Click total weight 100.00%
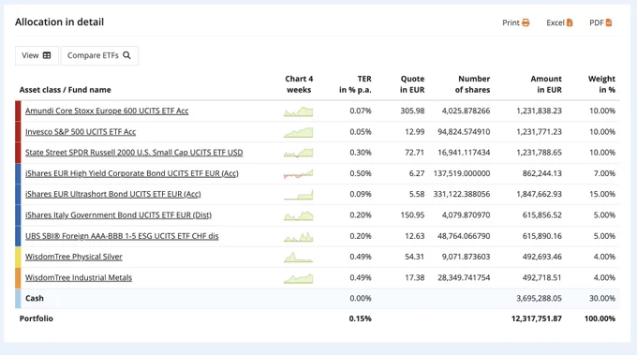This screenshot has height=355, width=637. pos(600,318)
